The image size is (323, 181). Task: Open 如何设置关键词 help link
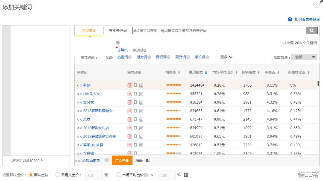pos(307,19)
